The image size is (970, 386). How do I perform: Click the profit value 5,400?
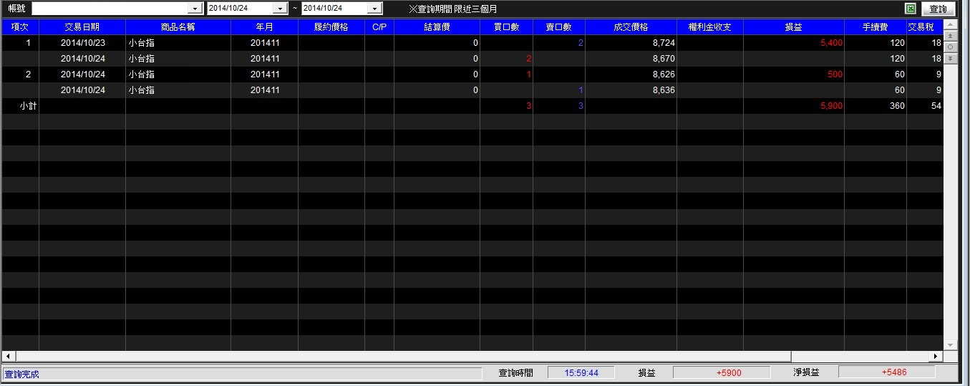click(x=832, y=43)
